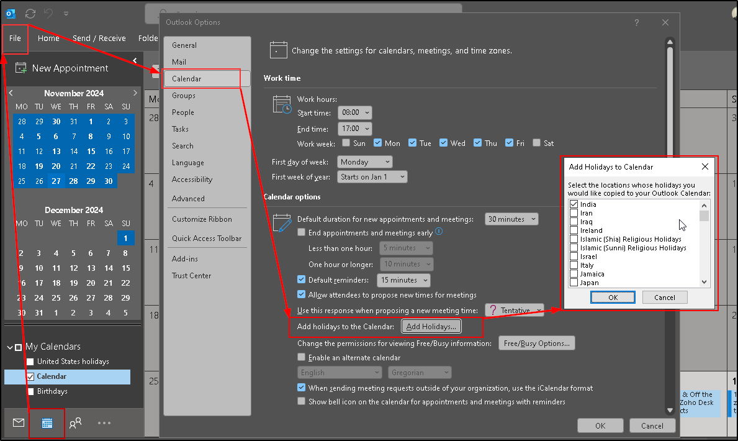Click the Free/Busy Options button
The image size is (738, 441).
click(x=537, y=343)
